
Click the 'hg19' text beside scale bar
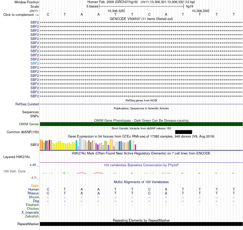pos(190,6)
